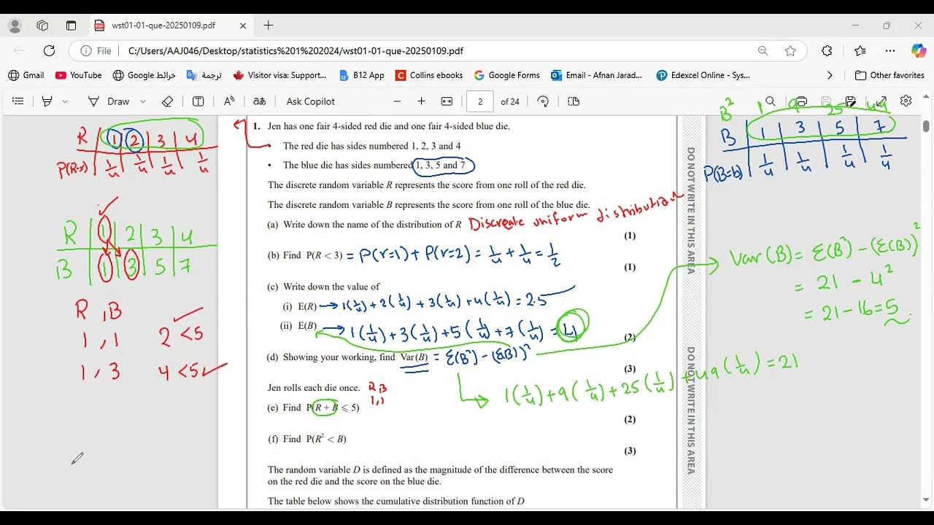The image size is (934, 525).
Task: Close the wst01-01-que-20250109.pdf tab
Action: pos(243,26)
